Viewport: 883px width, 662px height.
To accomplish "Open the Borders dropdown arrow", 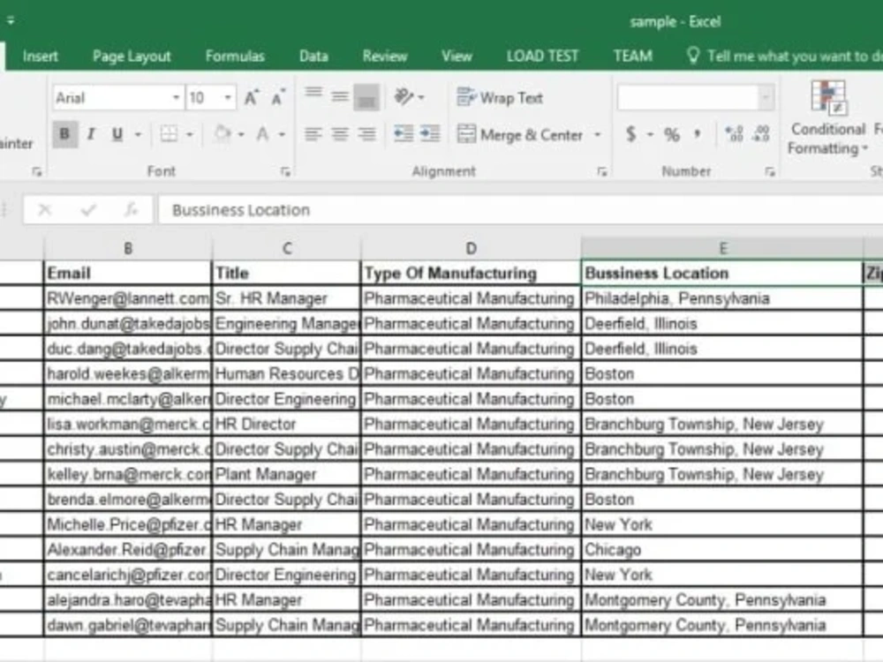I will (190, 134).
